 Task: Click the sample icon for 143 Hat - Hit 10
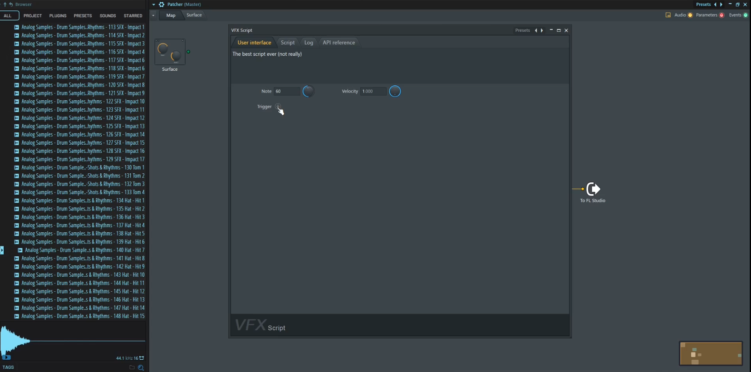point(17,275)
